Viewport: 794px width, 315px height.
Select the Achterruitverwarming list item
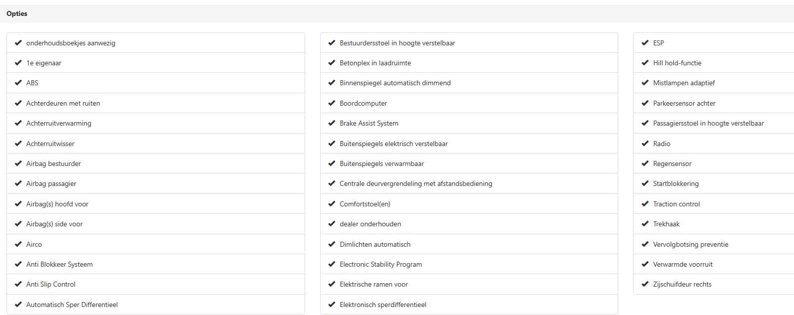point(156,123)
